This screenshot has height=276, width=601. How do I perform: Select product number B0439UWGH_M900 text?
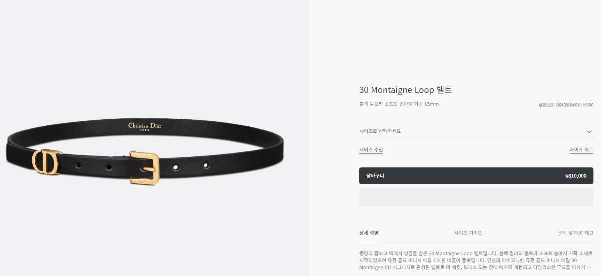click(566, 105)
